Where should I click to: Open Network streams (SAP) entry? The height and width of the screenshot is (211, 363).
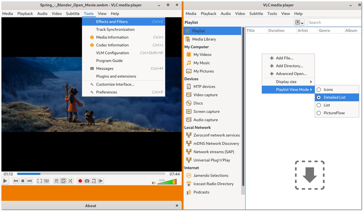point(213,152)
